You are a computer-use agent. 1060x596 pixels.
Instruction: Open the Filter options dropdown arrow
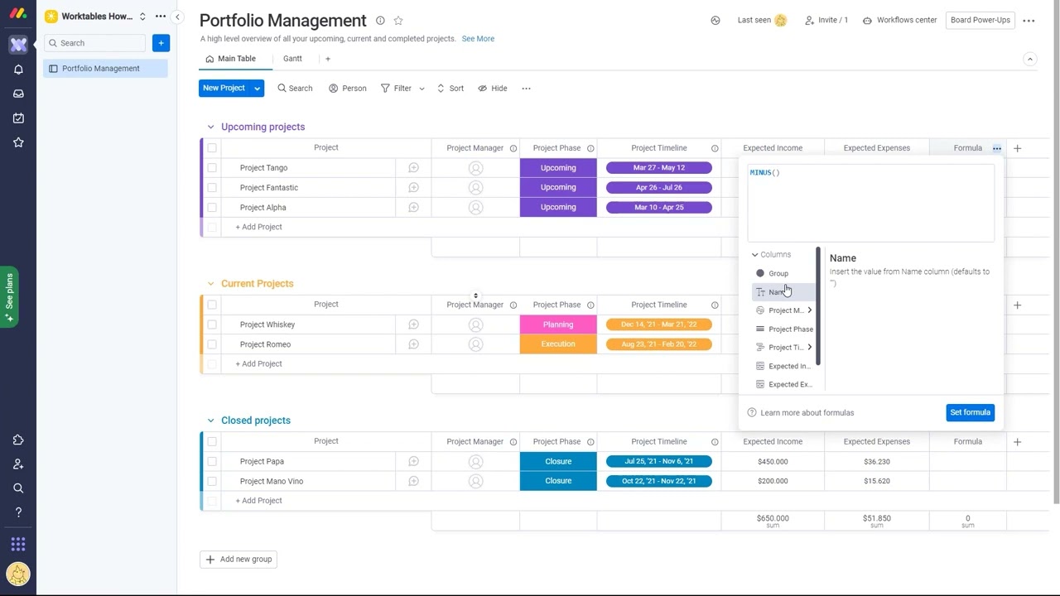(422, 89)
